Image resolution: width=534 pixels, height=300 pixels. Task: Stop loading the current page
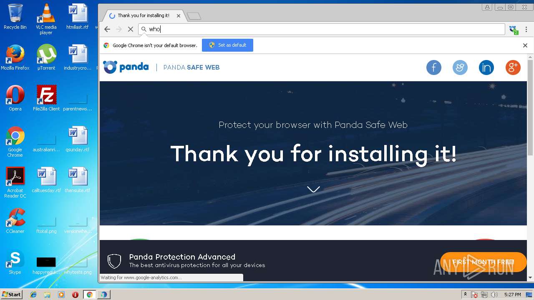tap(131, 29)
